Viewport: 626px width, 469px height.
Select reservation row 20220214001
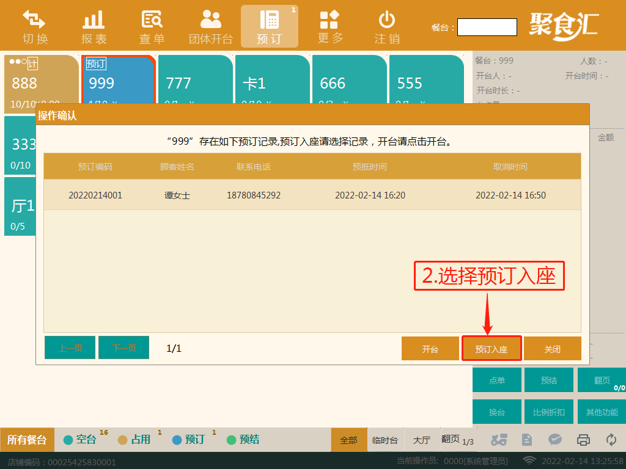click(312, 195)
